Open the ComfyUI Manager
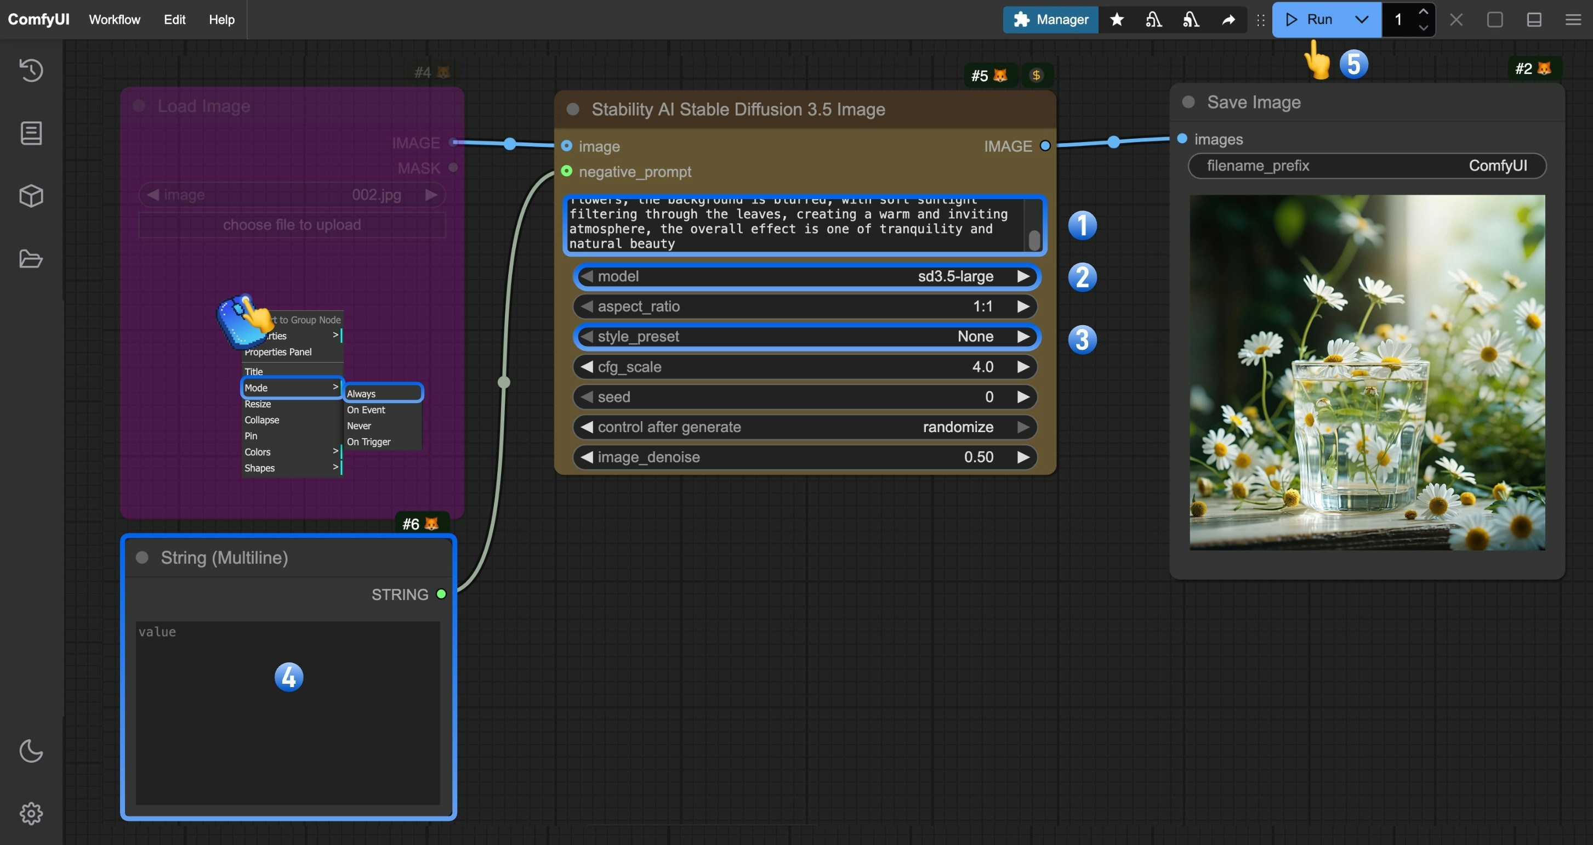1593x845 pixels. 1050,19
